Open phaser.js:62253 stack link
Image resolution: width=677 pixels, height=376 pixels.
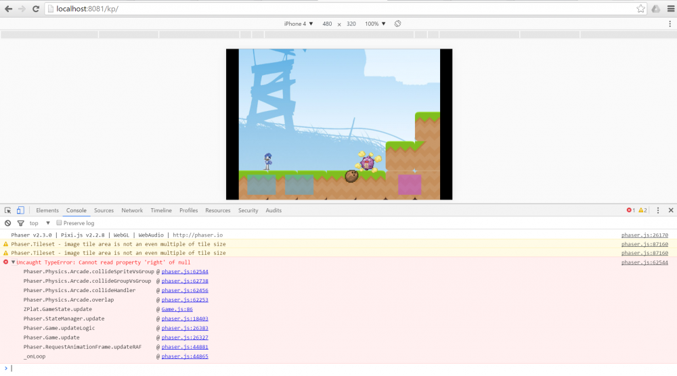coord(185,300)
